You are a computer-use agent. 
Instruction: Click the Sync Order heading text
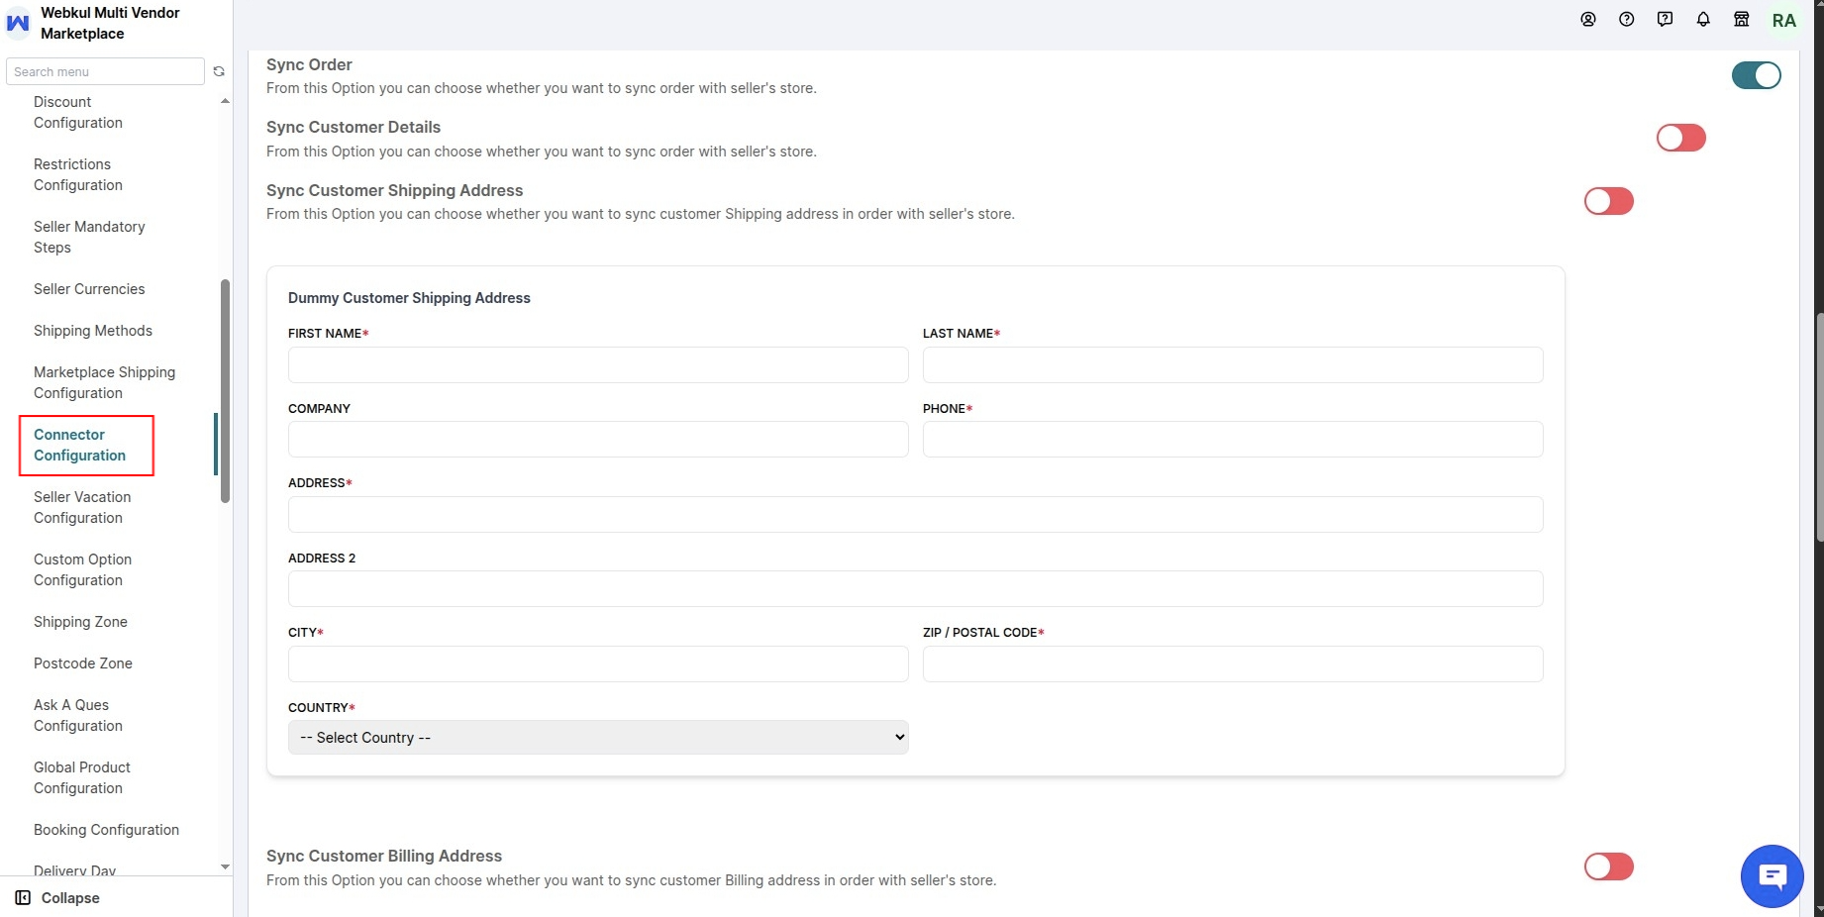pos(309,64)
